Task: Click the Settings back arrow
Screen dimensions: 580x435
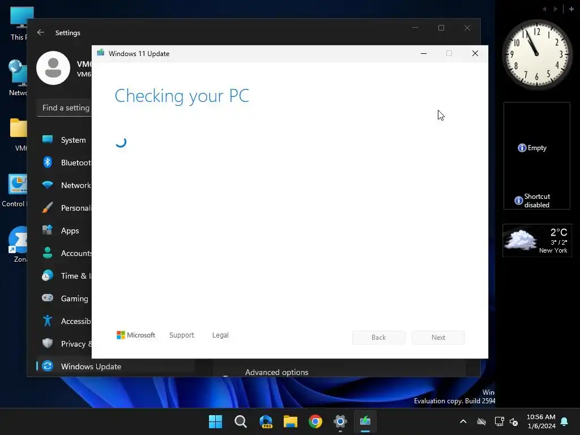Action: pos(41,32)
